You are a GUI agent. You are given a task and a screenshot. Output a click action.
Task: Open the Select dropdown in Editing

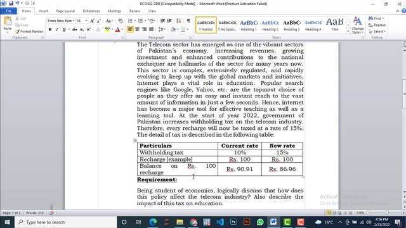[x=377, y=31]
